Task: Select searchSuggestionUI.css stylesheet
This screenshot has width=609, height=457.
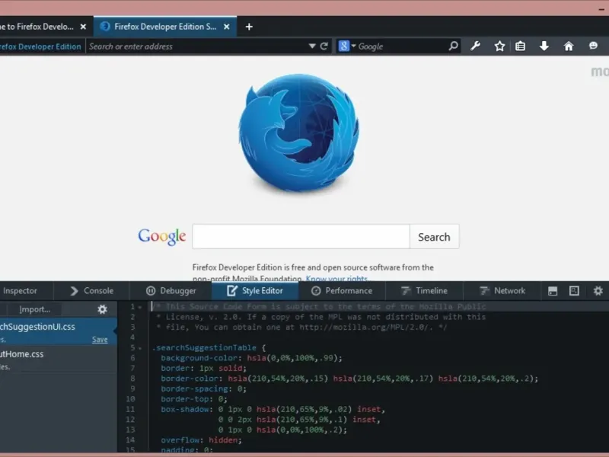Action: pos(58,331)
